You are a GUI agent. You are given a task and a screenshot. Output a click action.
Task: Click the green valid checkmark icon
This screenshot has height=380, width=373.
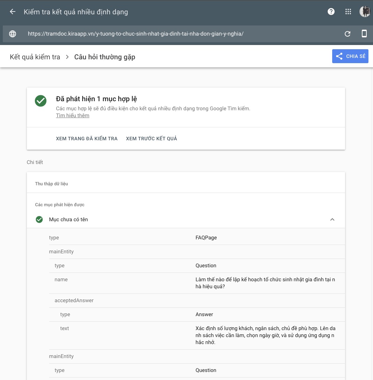(x=41, y=101)
